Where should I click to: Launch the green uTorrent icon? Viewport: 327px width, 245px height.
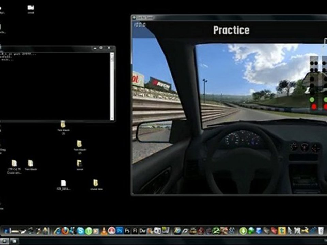click(x=89, y=231)
